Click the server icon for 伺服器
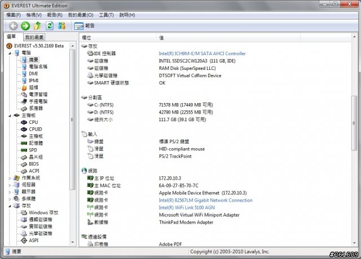Image resolution: width=361 pixels, height=259 pixels. point(16,185)
